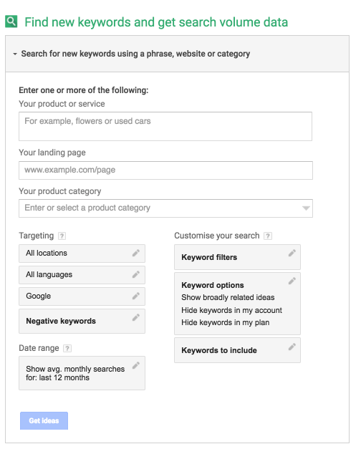Edit Keyword options pencil icon

click(x=292, y=281)
